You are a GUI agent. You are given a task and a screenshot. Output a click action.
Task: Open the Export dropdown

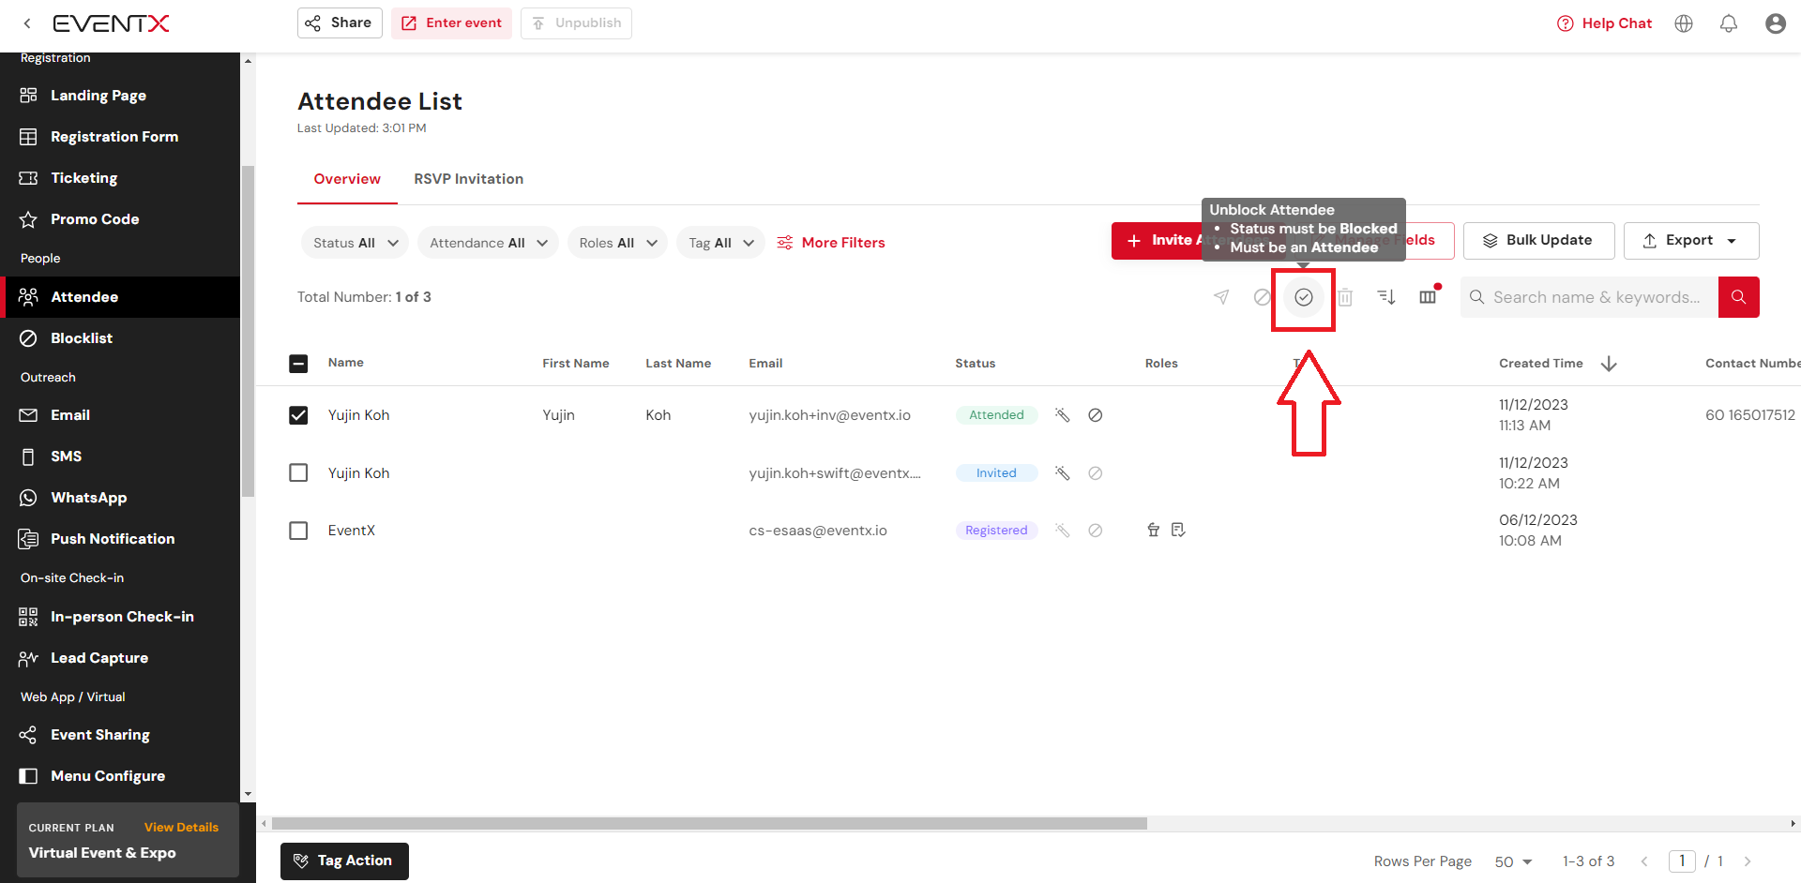(x=1690, y=241)
